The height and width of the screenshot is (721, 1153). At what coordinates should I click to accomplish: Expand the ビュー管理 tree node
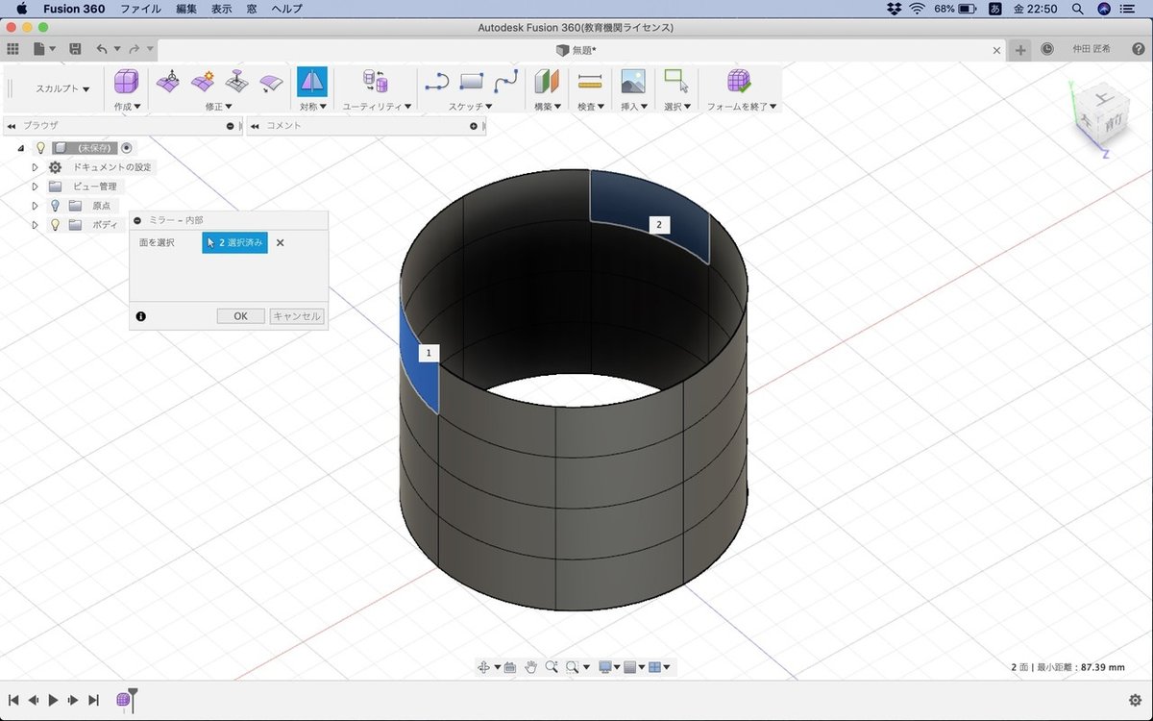pyautogui.click(x=36, y=186)
